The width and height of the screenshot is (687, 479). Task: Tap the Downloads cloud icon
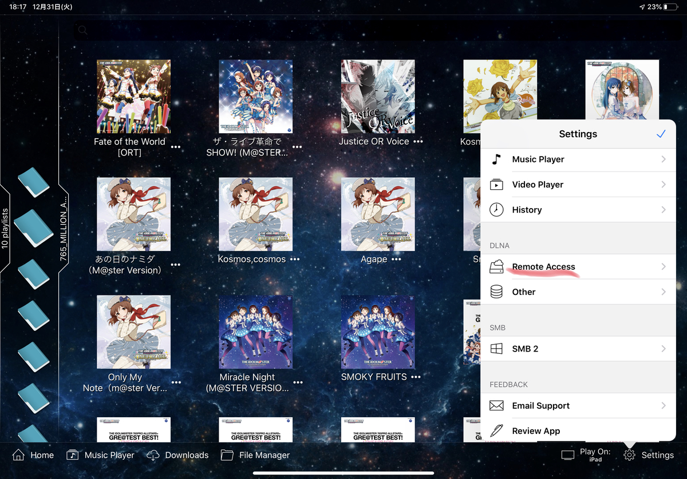(153, 455)
